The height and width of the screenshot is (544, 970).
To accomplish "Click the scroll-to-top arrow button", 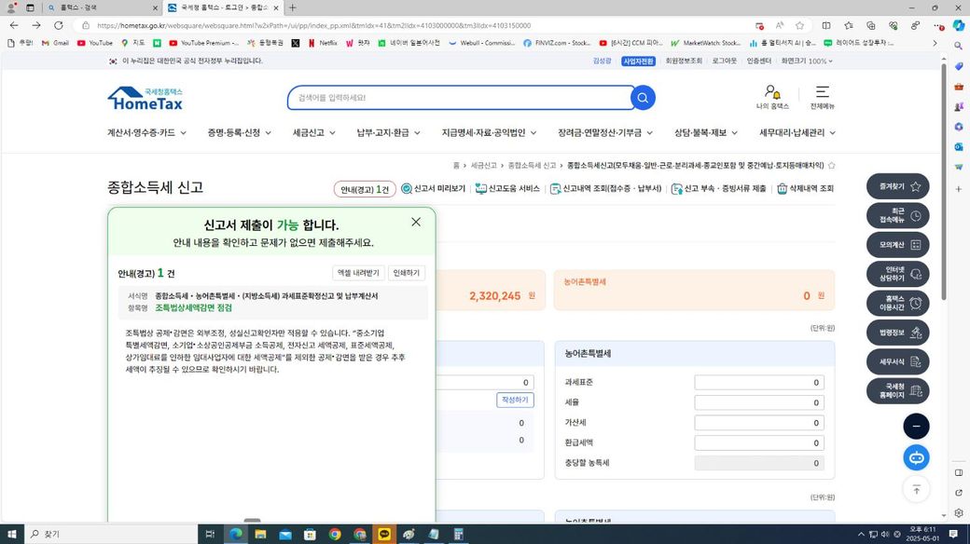I will coord(916,489).
